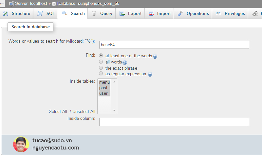Click the 'Select All' link

[58, 111]
